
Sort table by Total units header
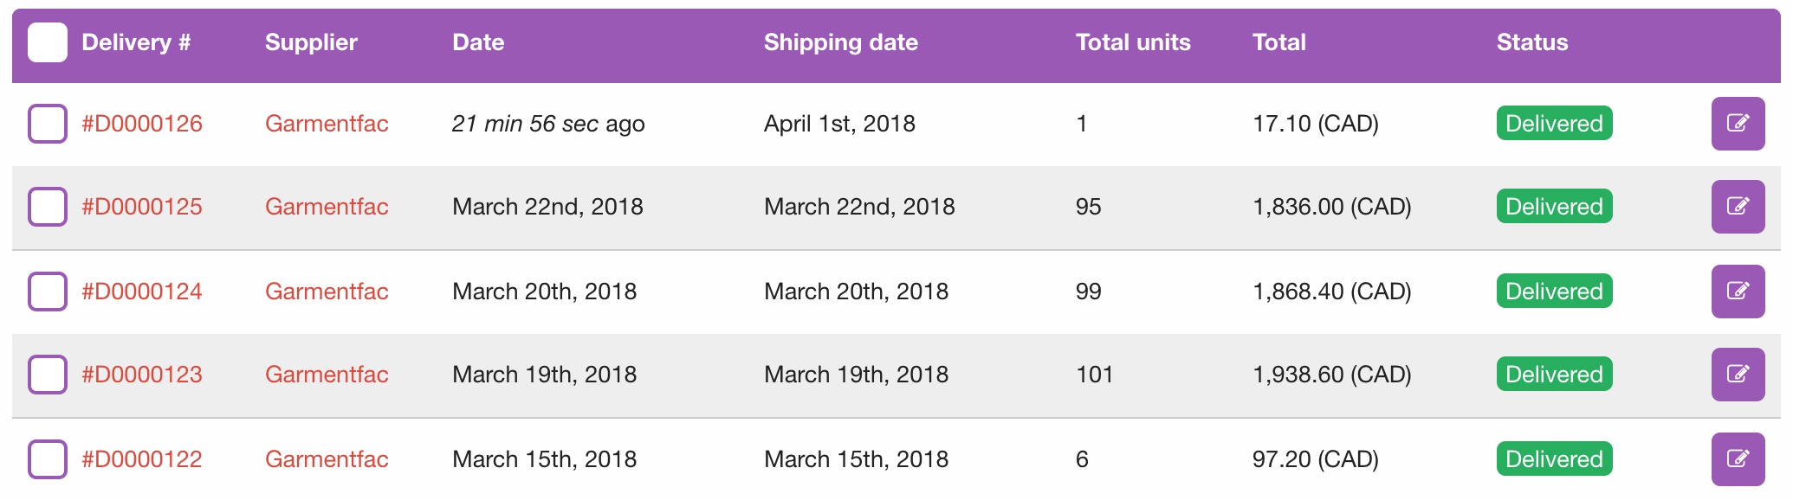tap(1132, 42)
